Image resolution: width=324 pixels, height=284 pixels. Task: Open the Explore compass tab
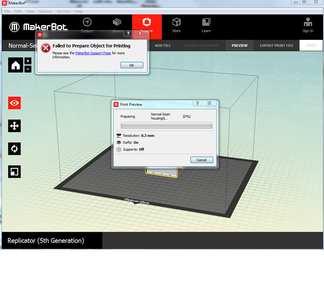coord(87,22)
